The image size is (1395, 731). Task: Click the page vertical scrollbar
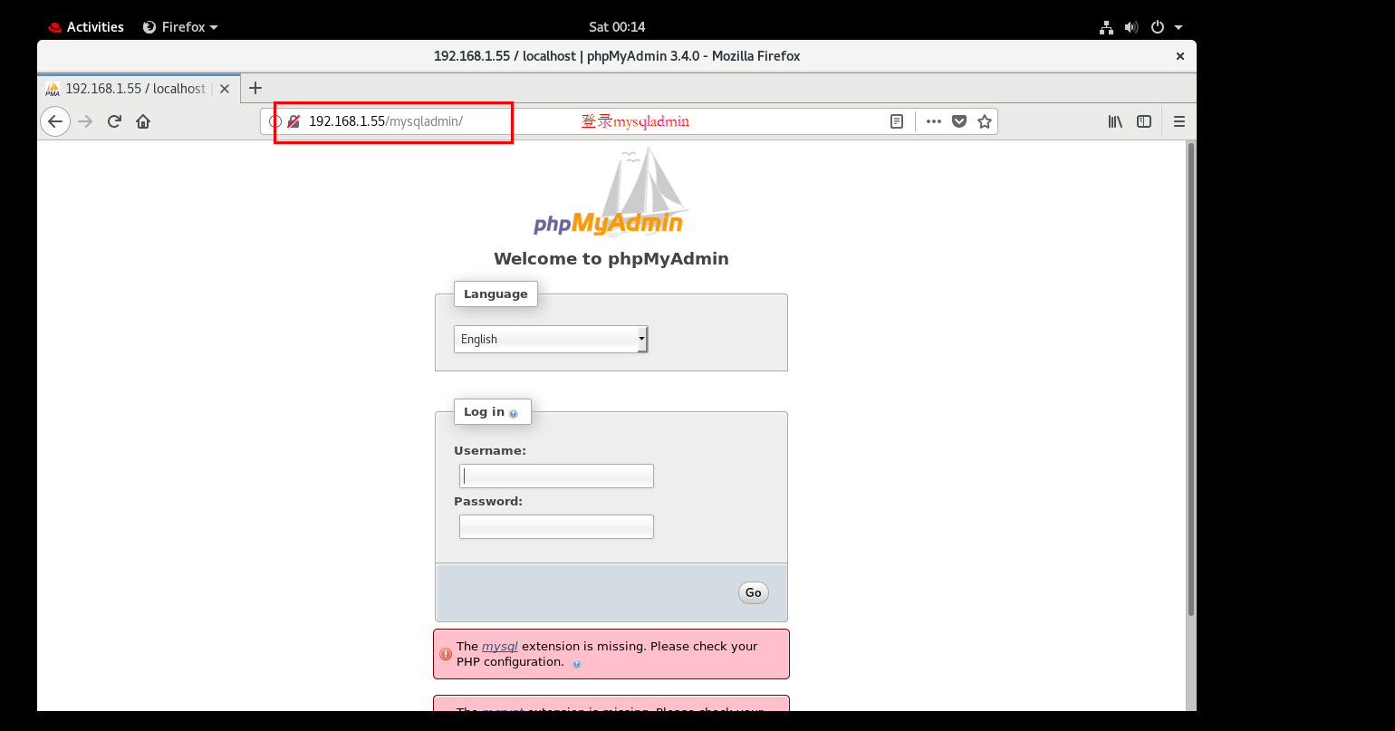click(x=1190, y=380)
